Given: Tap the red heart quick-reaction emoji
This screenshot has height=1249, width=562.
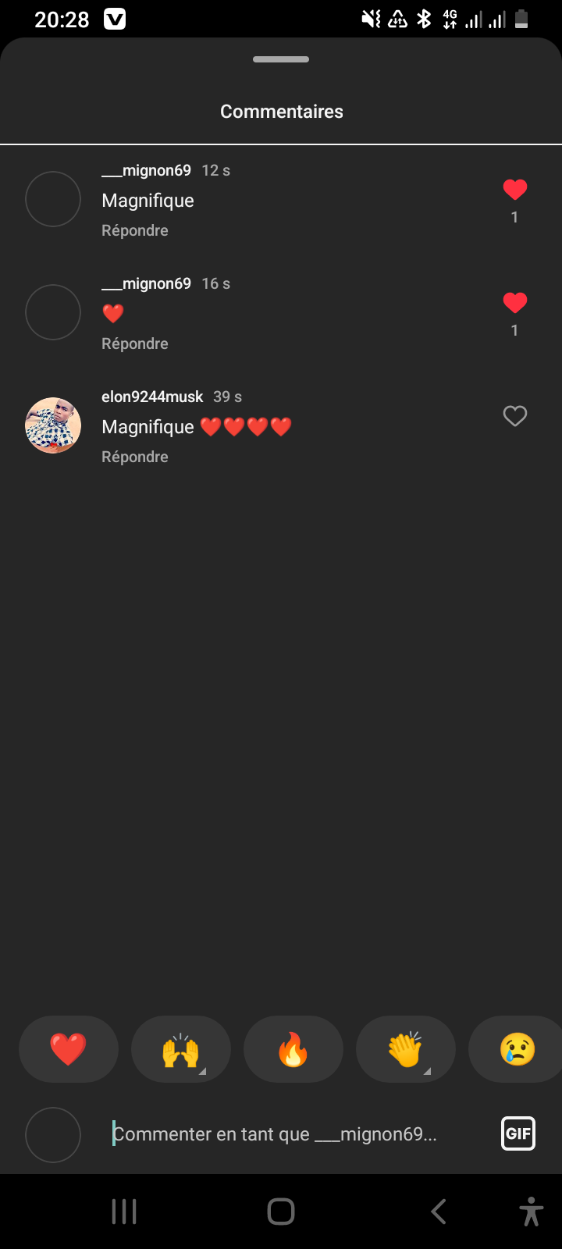Looking at the screenshot, I should pyautogui.click(x=69, y=1049).
